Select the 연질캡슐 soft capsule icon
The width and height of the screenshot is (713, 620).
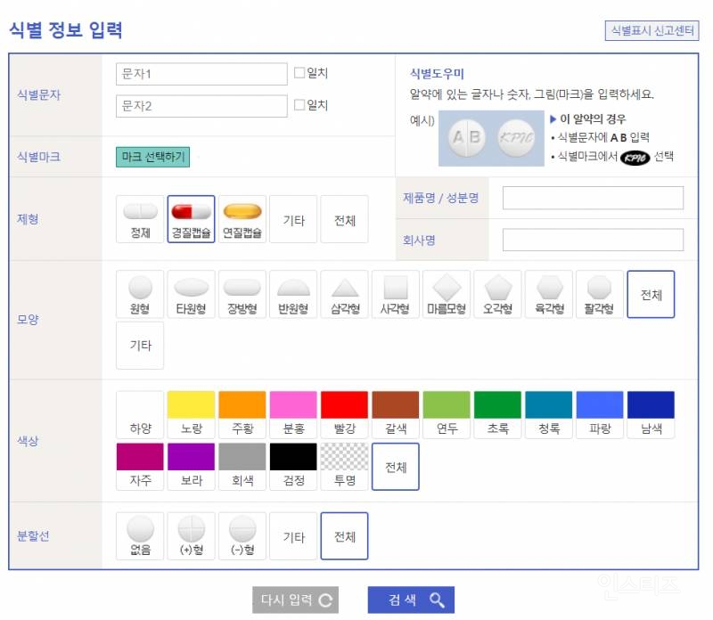pyautogui.click(x=242, y=219)
